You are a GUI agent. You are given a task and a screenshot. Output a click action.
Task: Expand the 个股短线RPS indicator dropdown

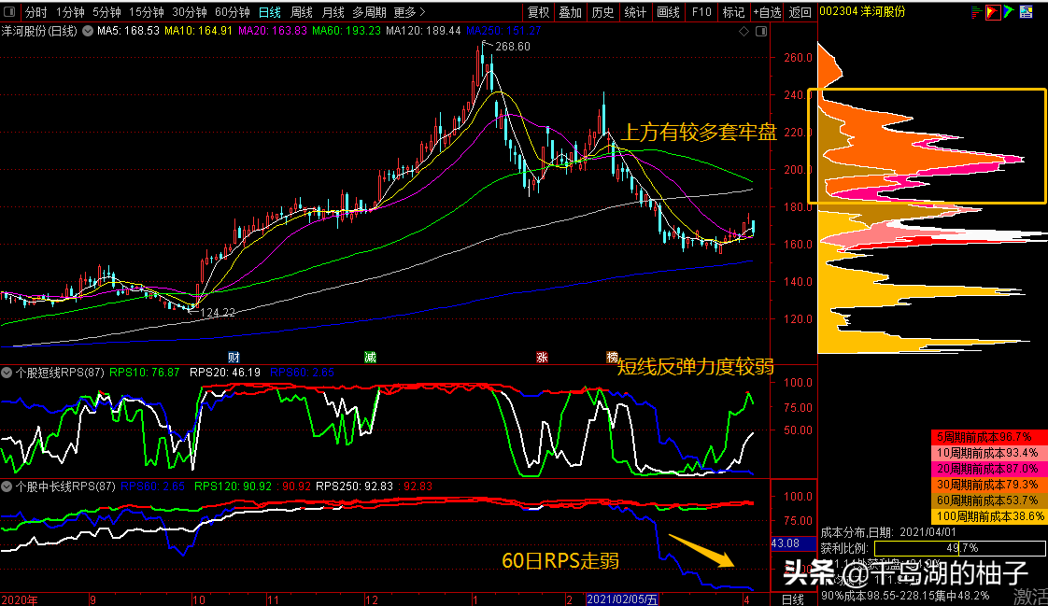pos(7,373)
